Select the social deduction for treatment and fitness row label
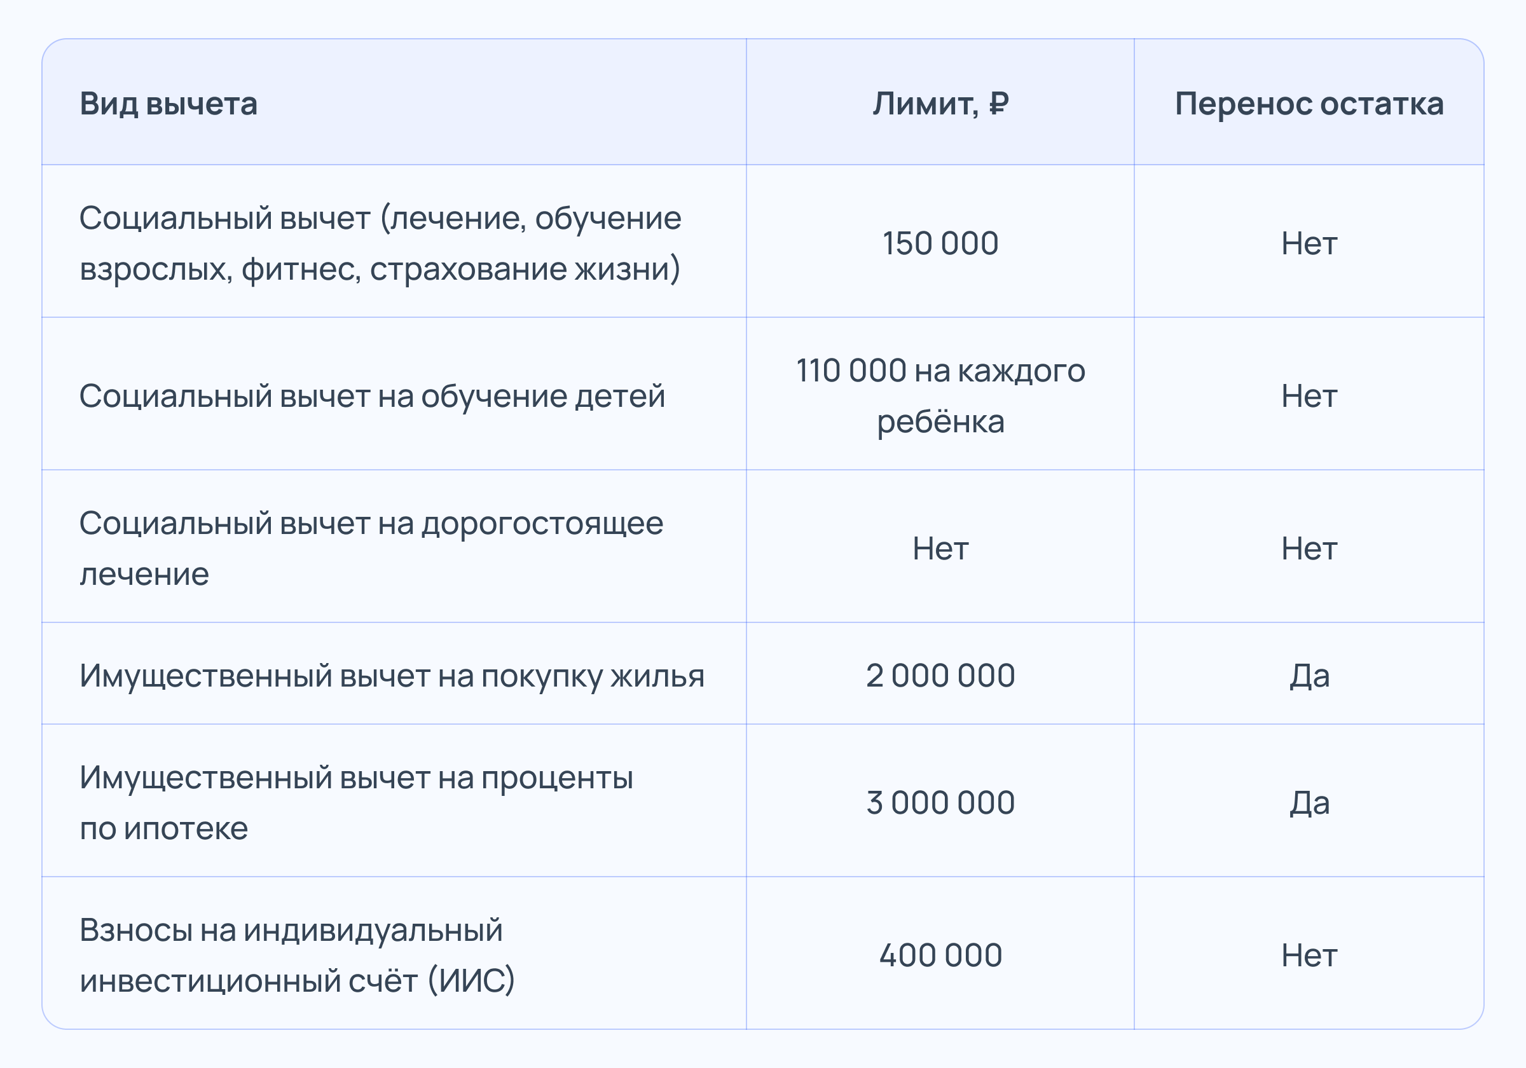Screen dimensions: 1526x1068 point(380,243)
